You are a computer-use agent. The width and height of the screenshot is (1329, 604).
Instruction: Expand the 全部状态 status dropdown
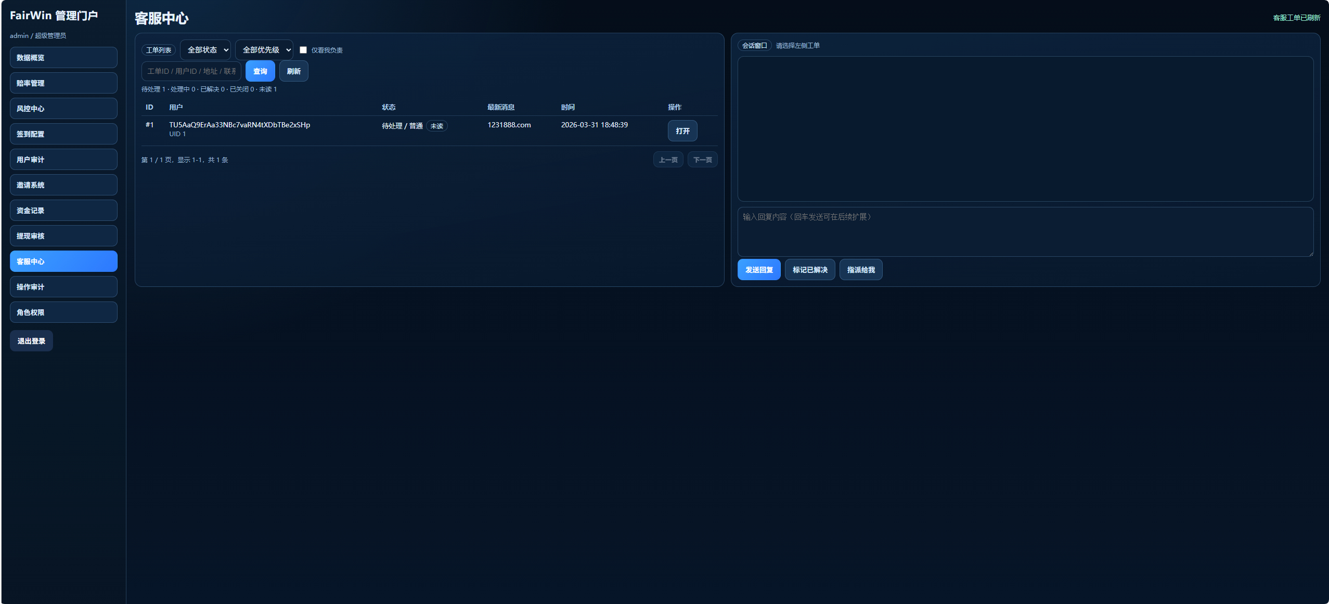(206, 50)
